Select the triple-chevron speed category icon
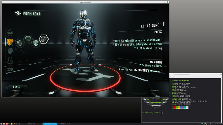The width and height of the screenshot is (223, 125). coord(10,69)
